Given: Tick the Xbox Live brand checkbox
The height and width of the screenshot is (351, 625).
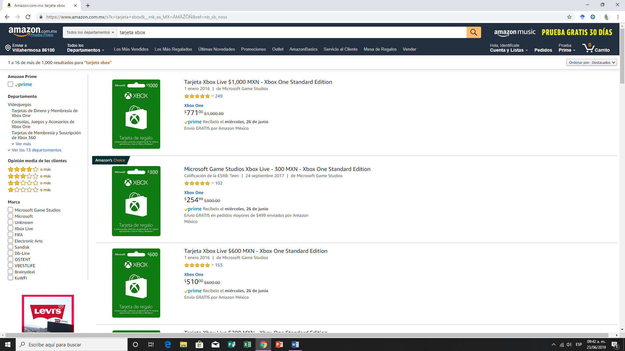Looking at the screenshot, I should (10, 228).
